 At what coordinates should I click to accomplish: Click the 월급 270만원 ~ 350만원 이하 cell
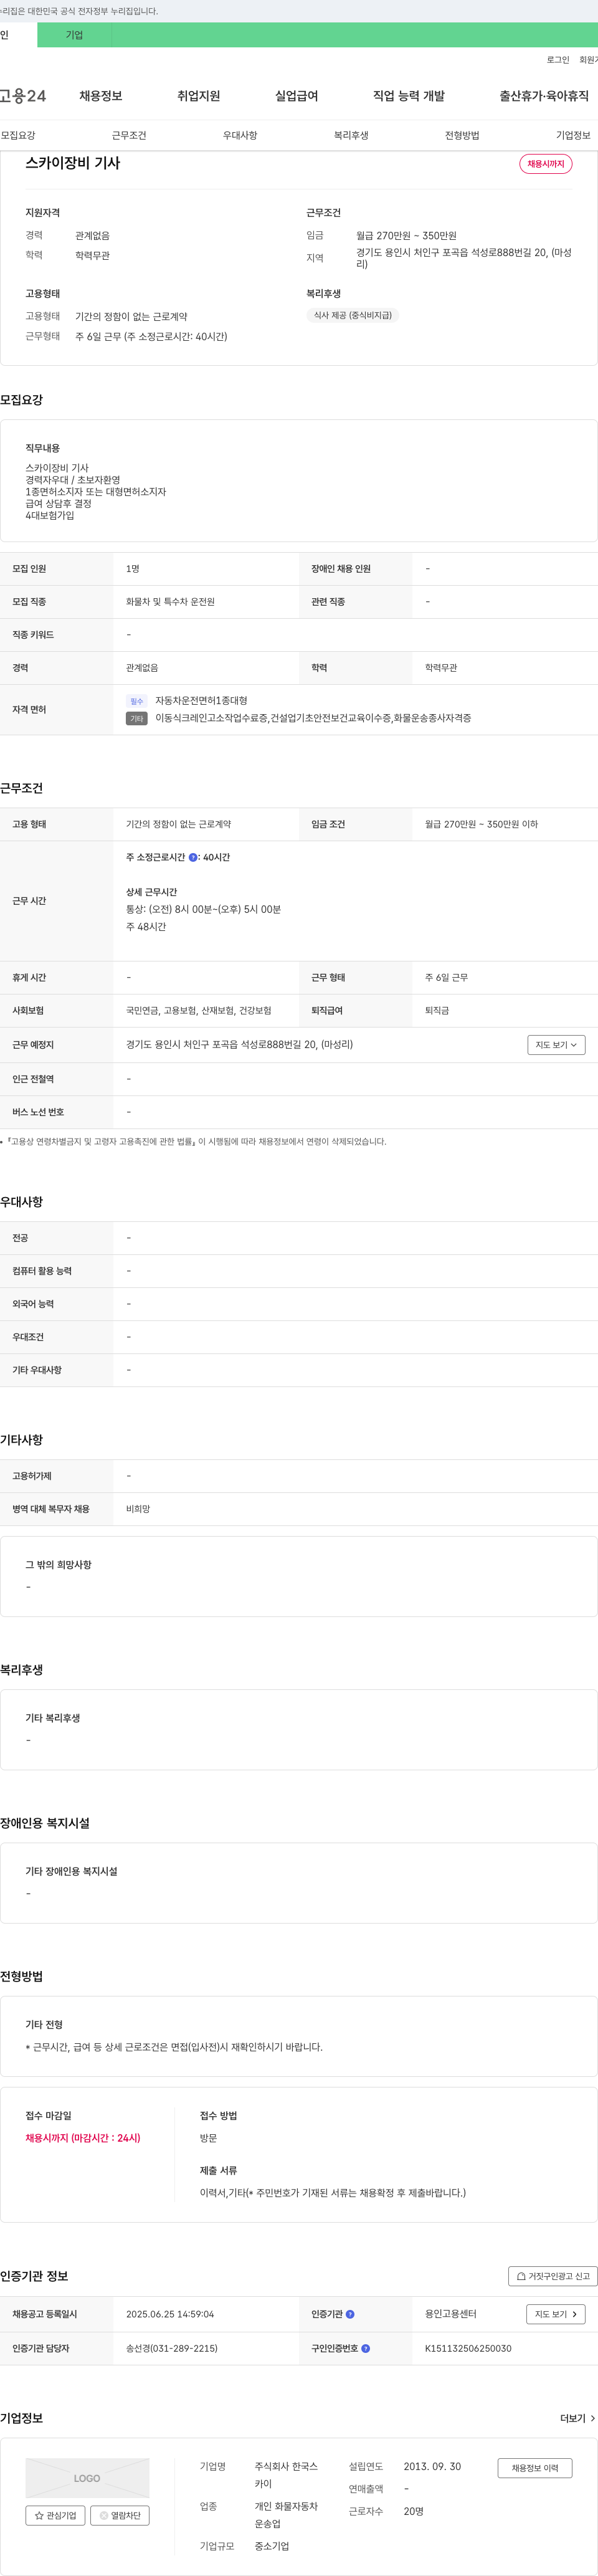click(481, 824)
